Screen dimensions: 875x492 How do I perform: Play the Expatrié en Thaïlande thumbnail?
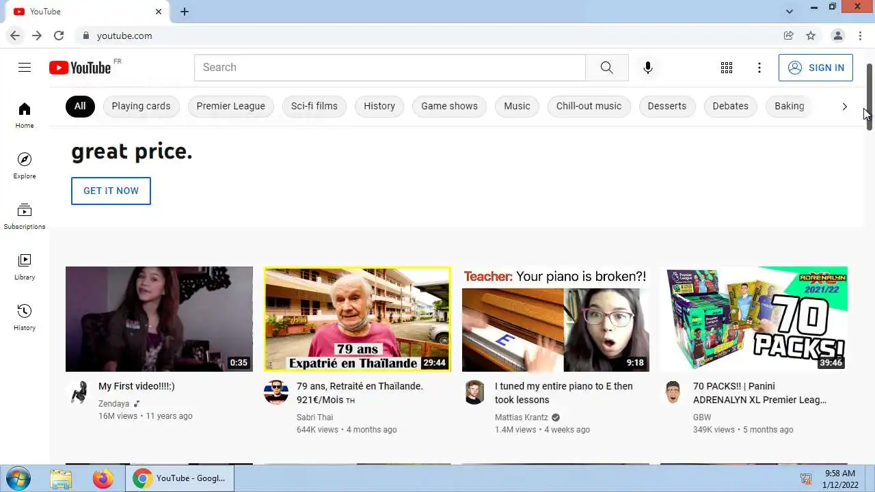[358, 319]
